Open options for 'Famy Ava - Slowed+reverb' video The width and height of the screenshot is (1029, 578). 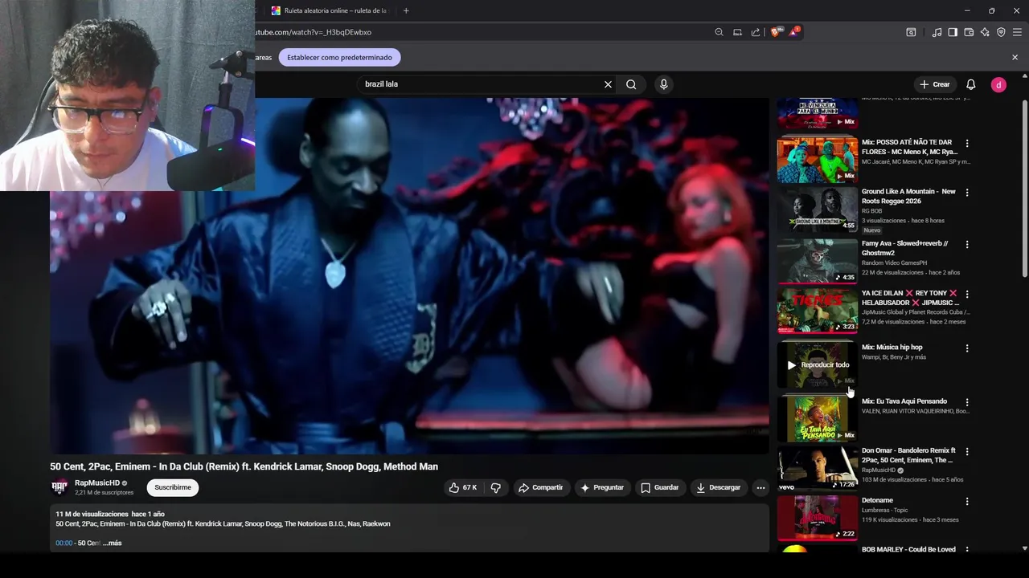(967, 244)
